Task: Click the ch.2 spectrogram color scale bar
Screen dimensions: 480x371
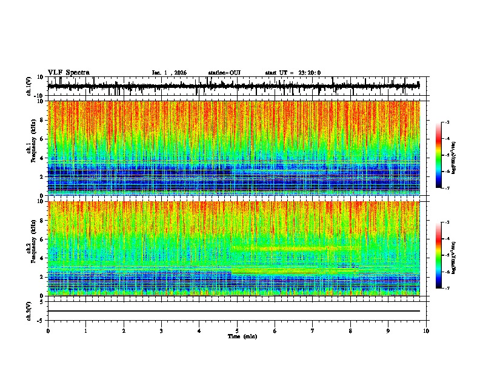Action: coord(439,255)
